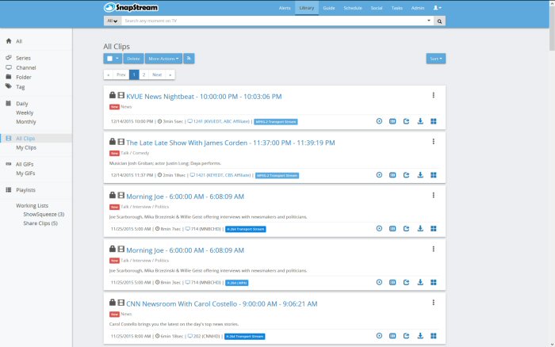
Task: Open My Clips in the sidebar
Action: pos(26,147)
